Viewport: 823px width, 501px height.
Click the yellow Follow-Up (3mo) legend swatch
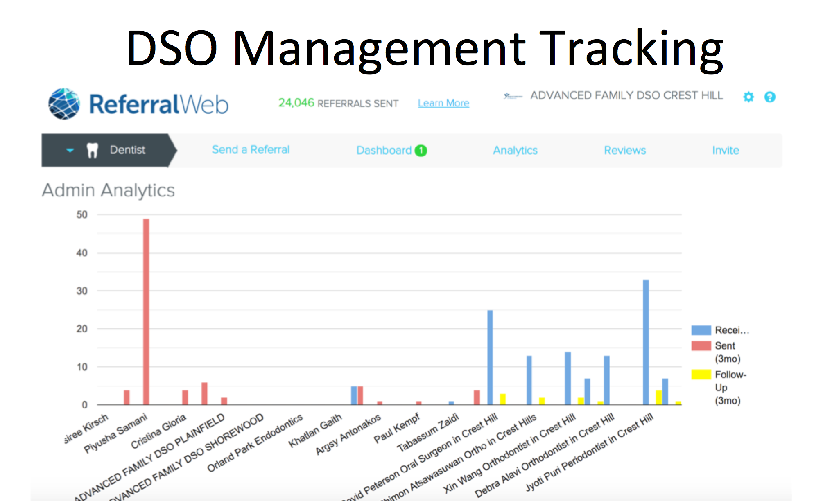701,375
